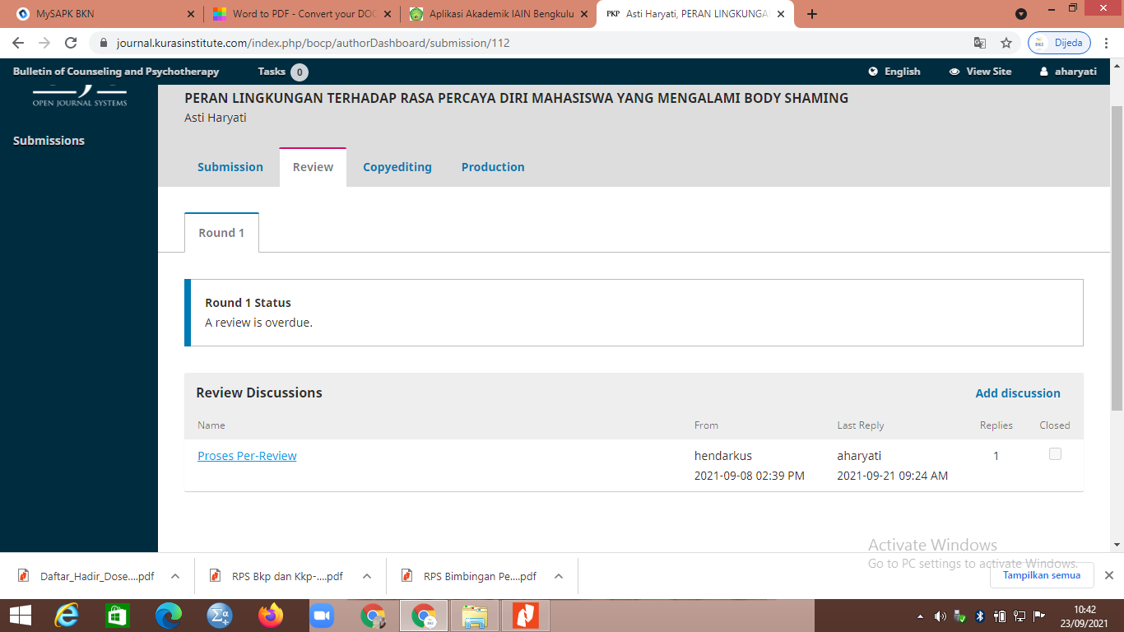
Task: Expand options for Daftar_Hadir_Dose download
Action: [x=175, y=576]
